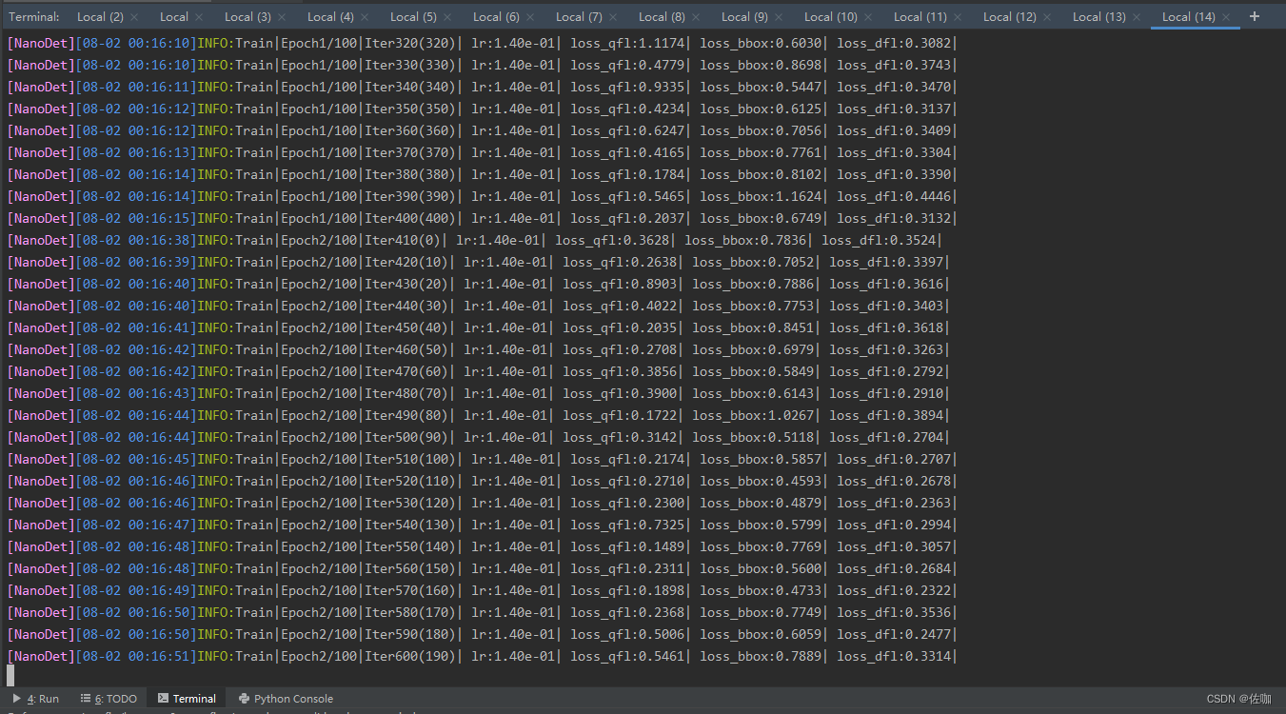
Task: Click loss_dfl:0.2363 on the Iter530 line
Action: [x=894, y=503]
